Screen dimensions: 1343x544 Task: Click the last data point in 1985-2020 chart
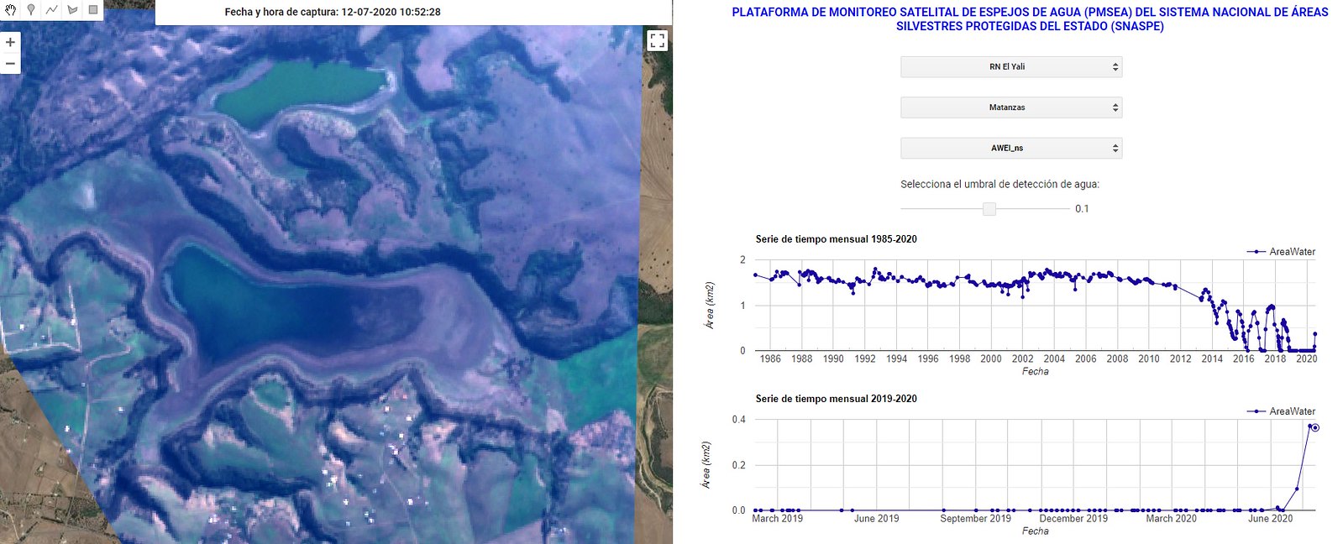pyautogui.click(x=1314, y=334)
